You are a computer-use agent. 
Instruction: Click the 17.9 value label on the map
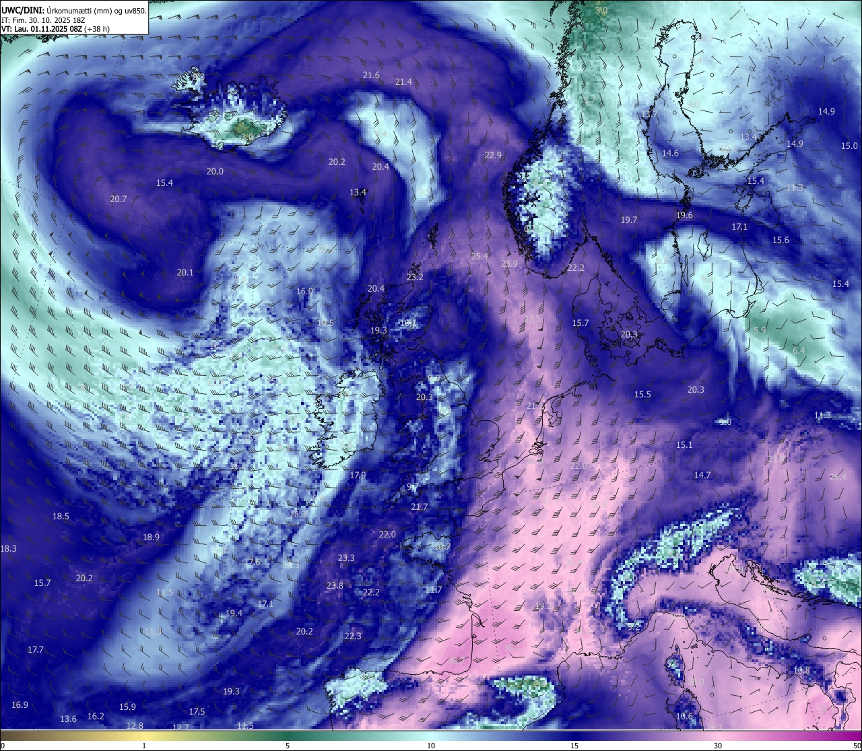358,476
